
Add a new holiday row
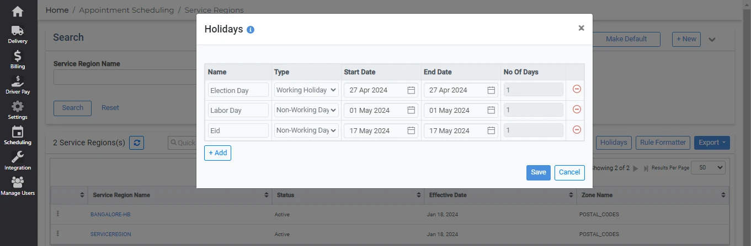[217, 153]
